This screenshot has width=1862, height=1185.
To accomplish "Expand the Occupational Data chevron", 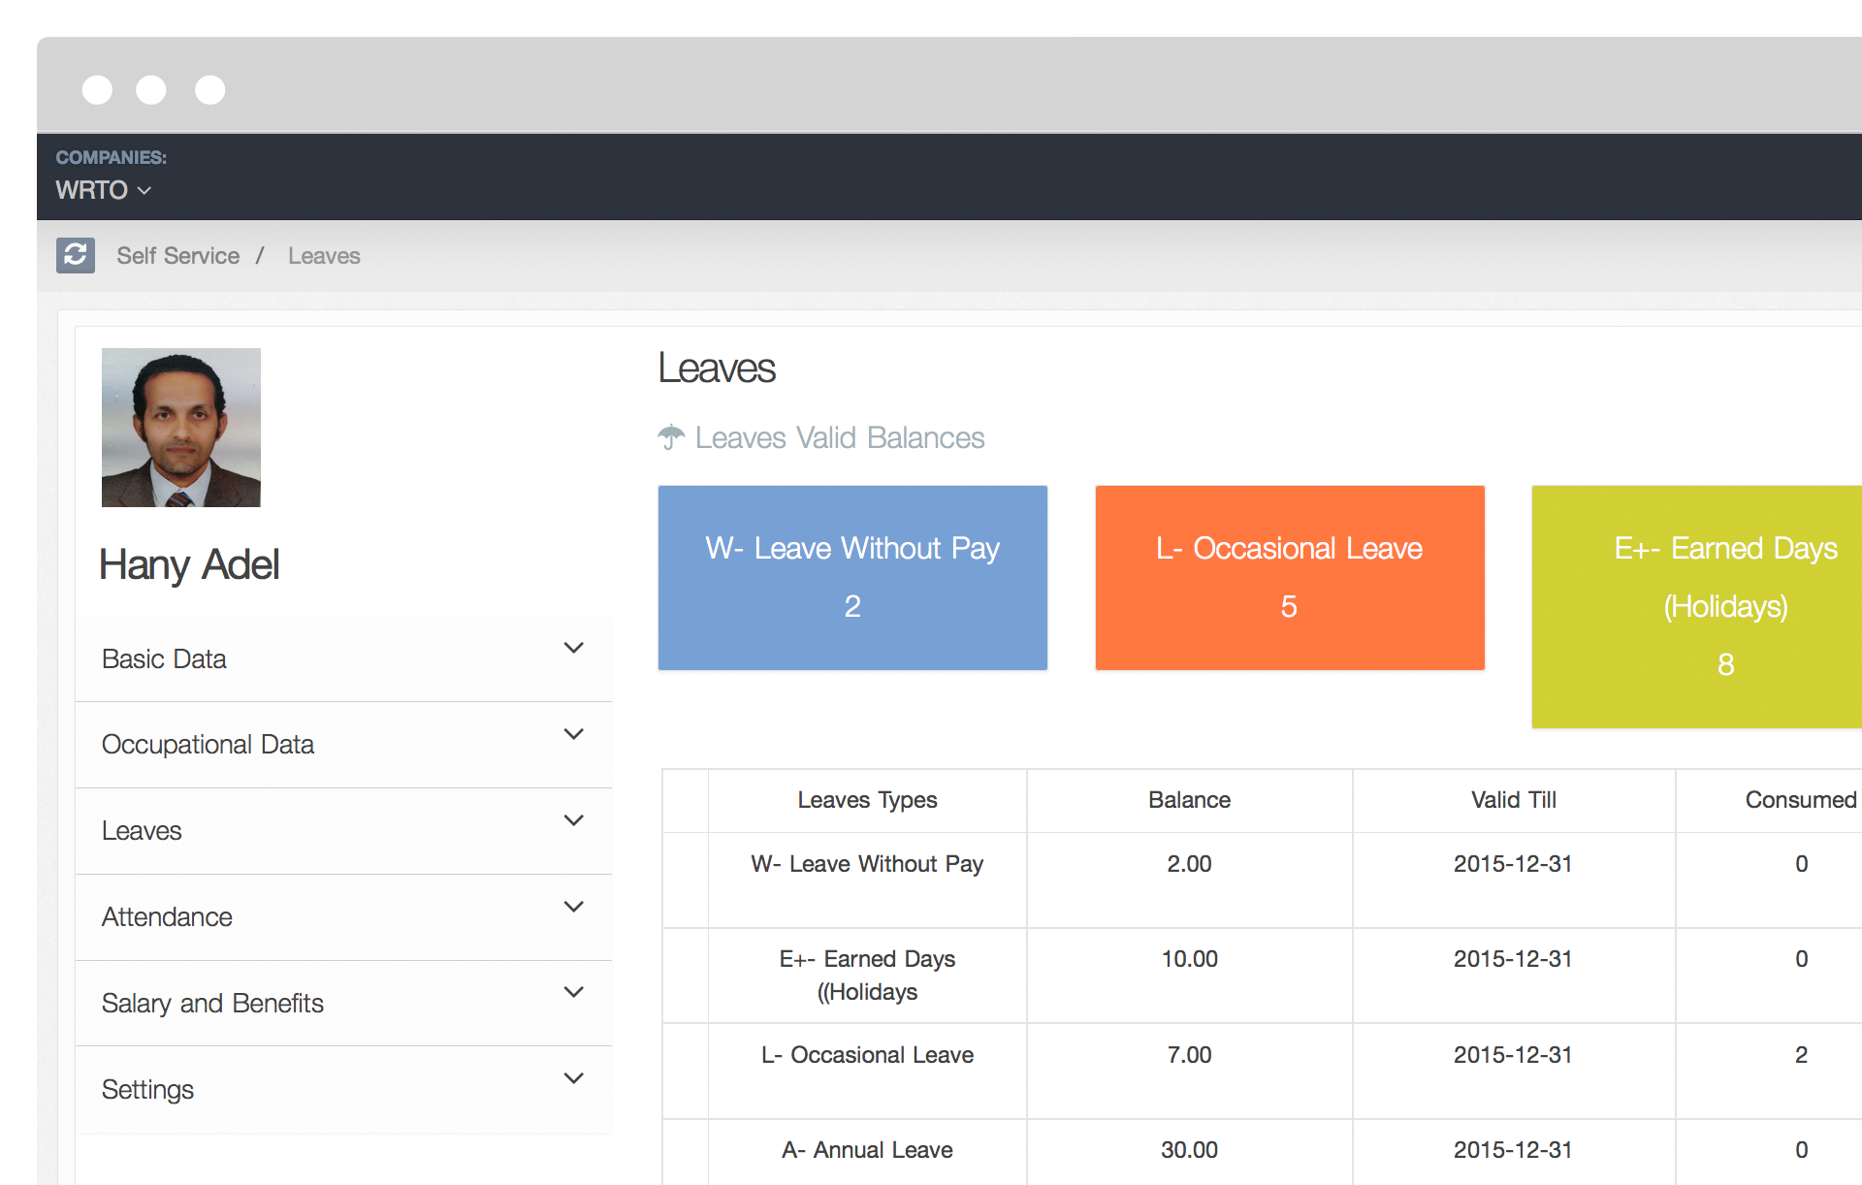I will pos(574,734).
